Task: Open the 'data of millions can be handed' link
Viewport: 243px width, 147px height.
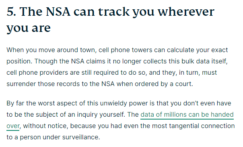Action: coord(187,115)
